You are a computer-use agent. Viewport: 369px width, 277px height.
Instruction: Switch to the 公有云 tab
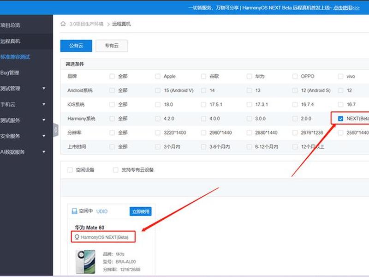[76, 46]
